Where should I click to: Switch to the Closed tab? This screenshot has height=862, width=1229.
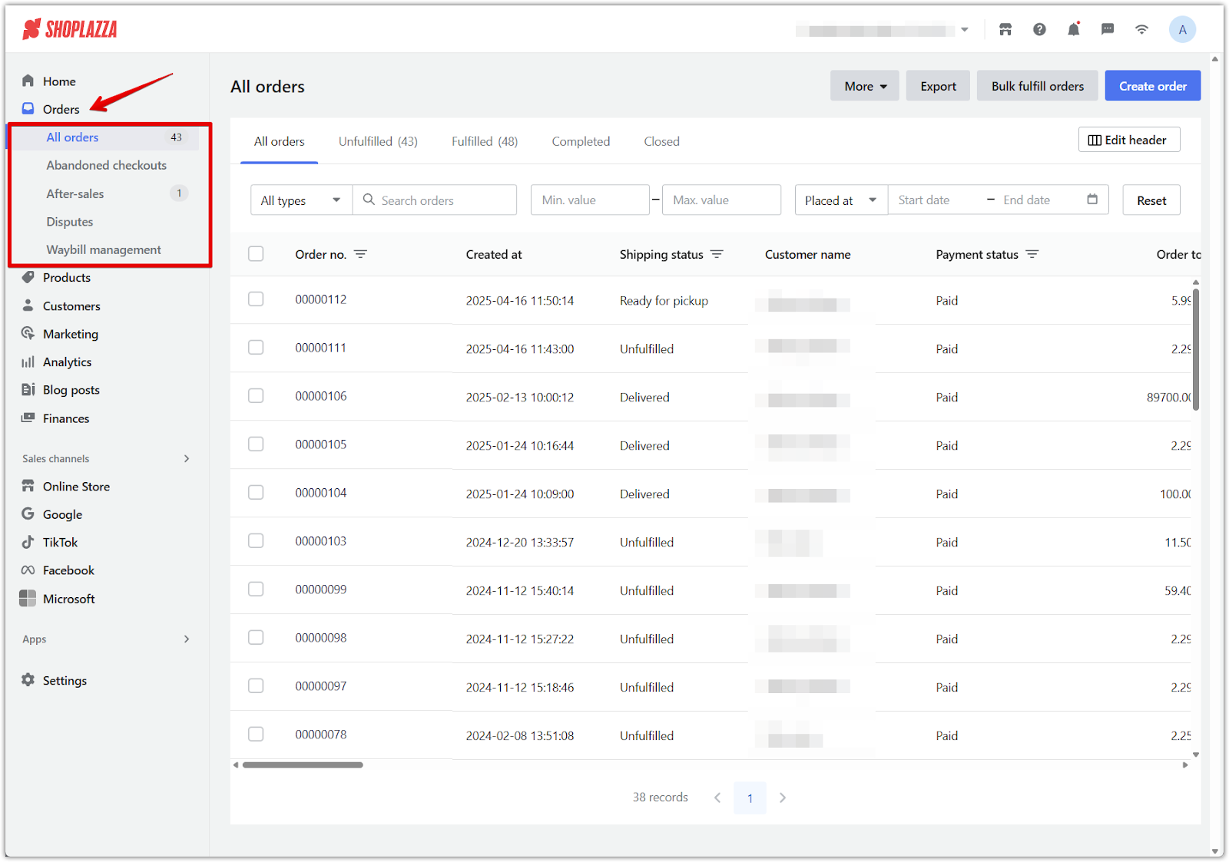(x=661, y=141)
